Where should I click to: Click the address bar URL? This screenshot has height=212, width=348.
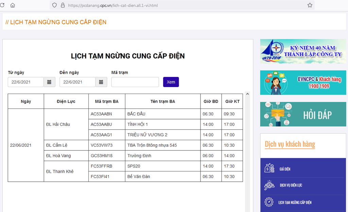click(113, 5)
